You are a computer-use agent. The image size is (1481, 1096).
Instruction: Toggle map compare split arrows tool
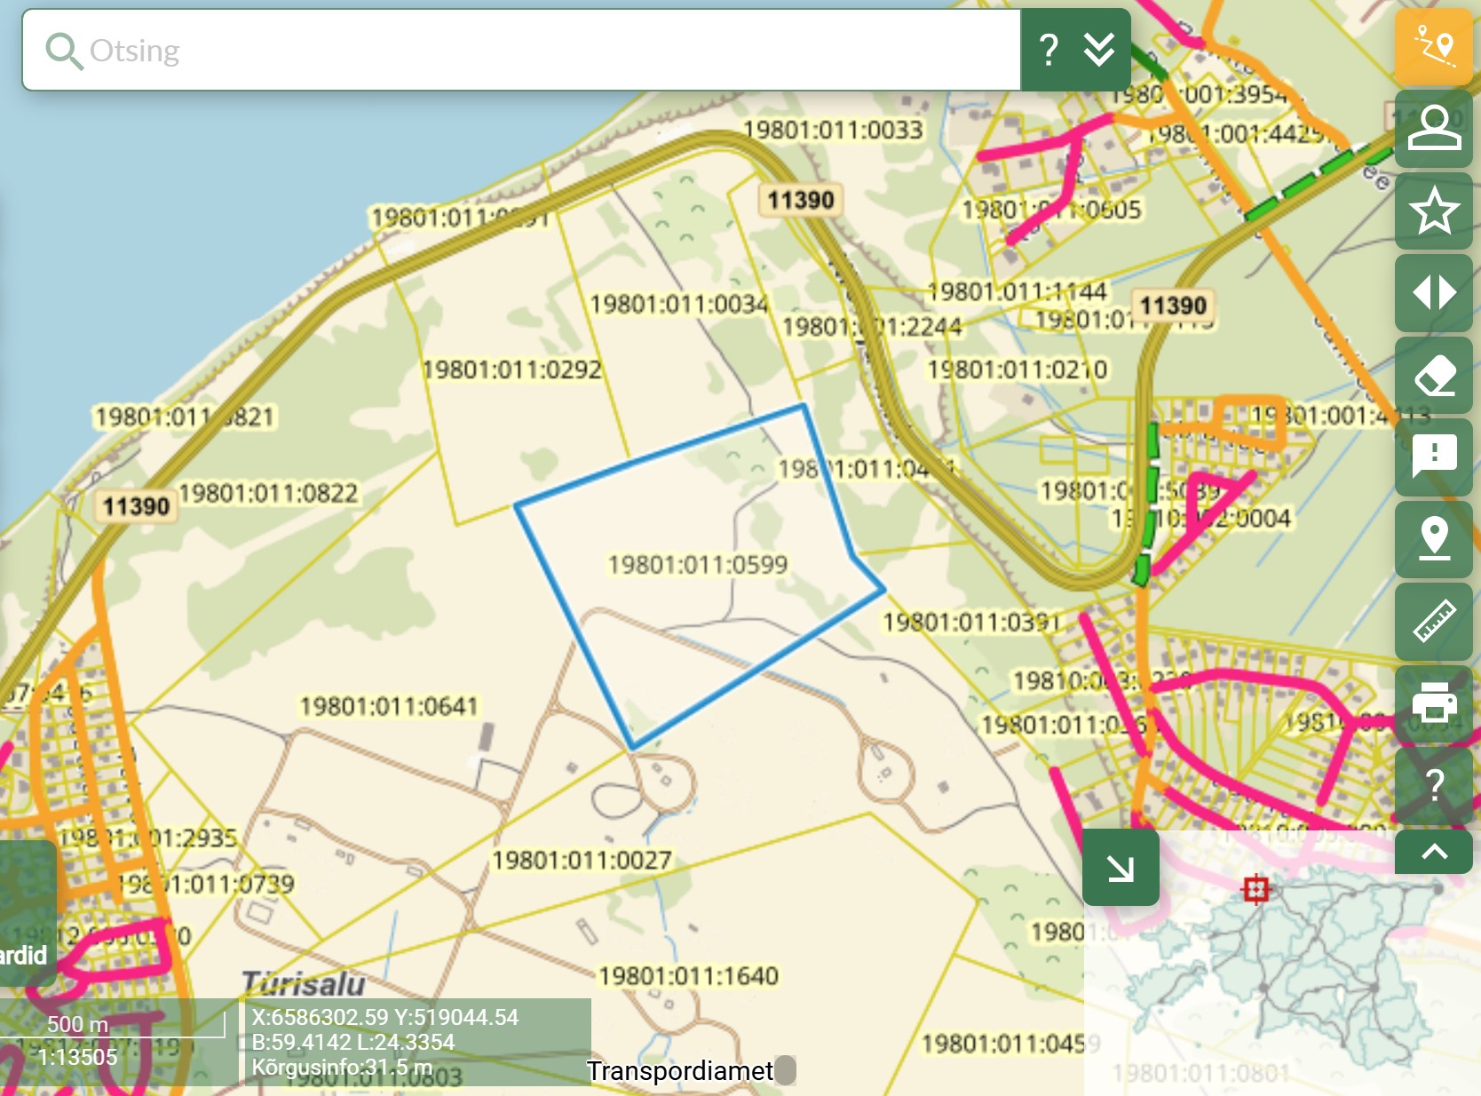1434,292
